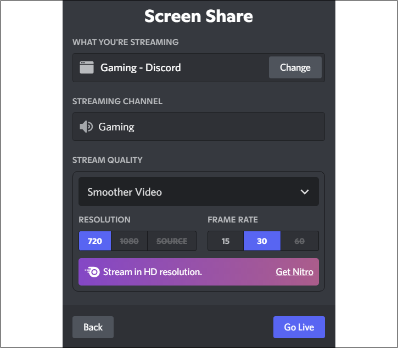
Task: Click the speaker icon in Streaming Channel
Action: 86,127
